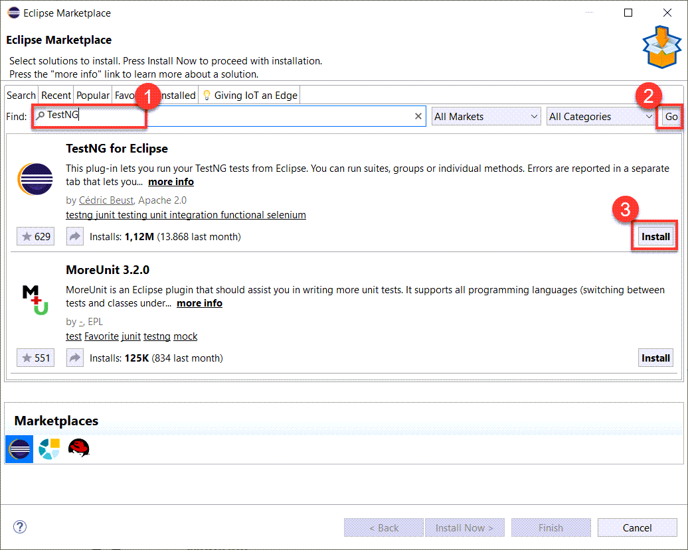The width and height of the screenshot is (688, 550).
Task: Star MoreUnit with 551 favorites
Action: coord(36,358)
